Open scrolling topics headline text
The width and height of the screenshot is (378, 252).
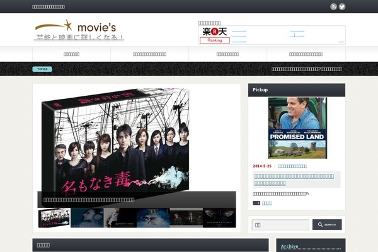click(307, 69)
